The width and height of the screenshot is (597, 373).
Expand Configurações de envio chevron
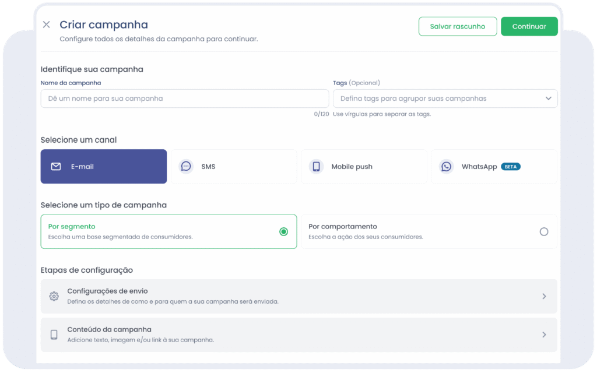pos(544,296)
